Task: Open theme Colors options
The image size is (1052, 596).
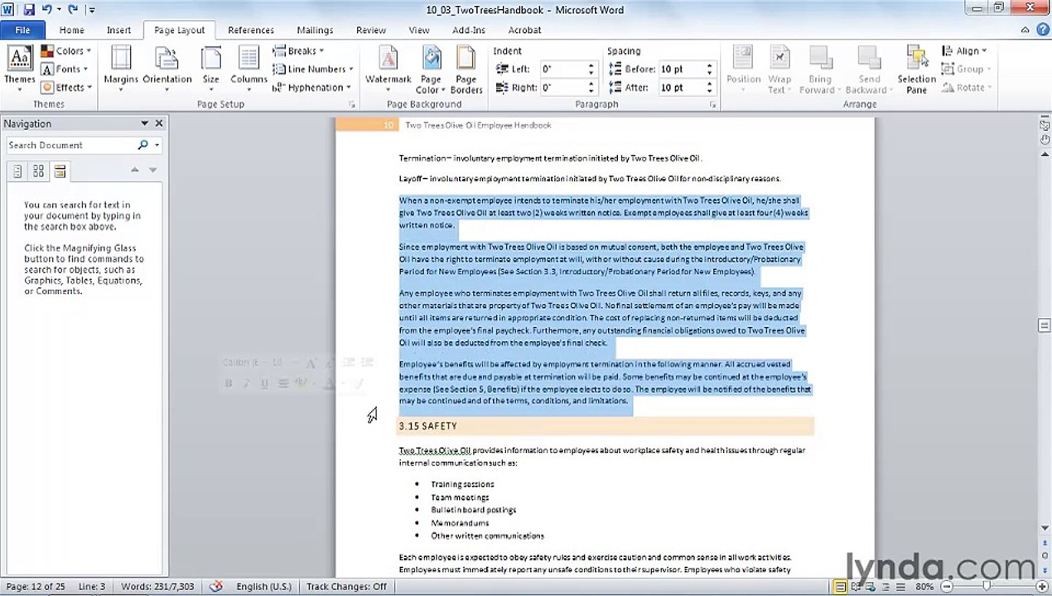Action: tap(66, 51)
